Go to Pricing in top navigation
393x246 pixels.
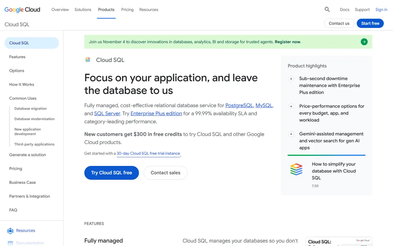coord(127,10)
